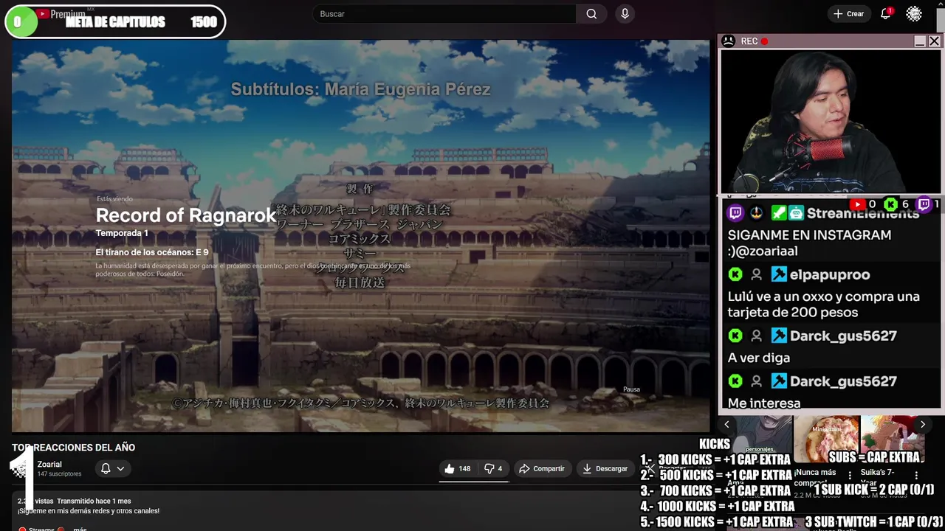Open more options on Nunca más video
This screenshot has width=945, height=531.
click(x=850, y=476)
